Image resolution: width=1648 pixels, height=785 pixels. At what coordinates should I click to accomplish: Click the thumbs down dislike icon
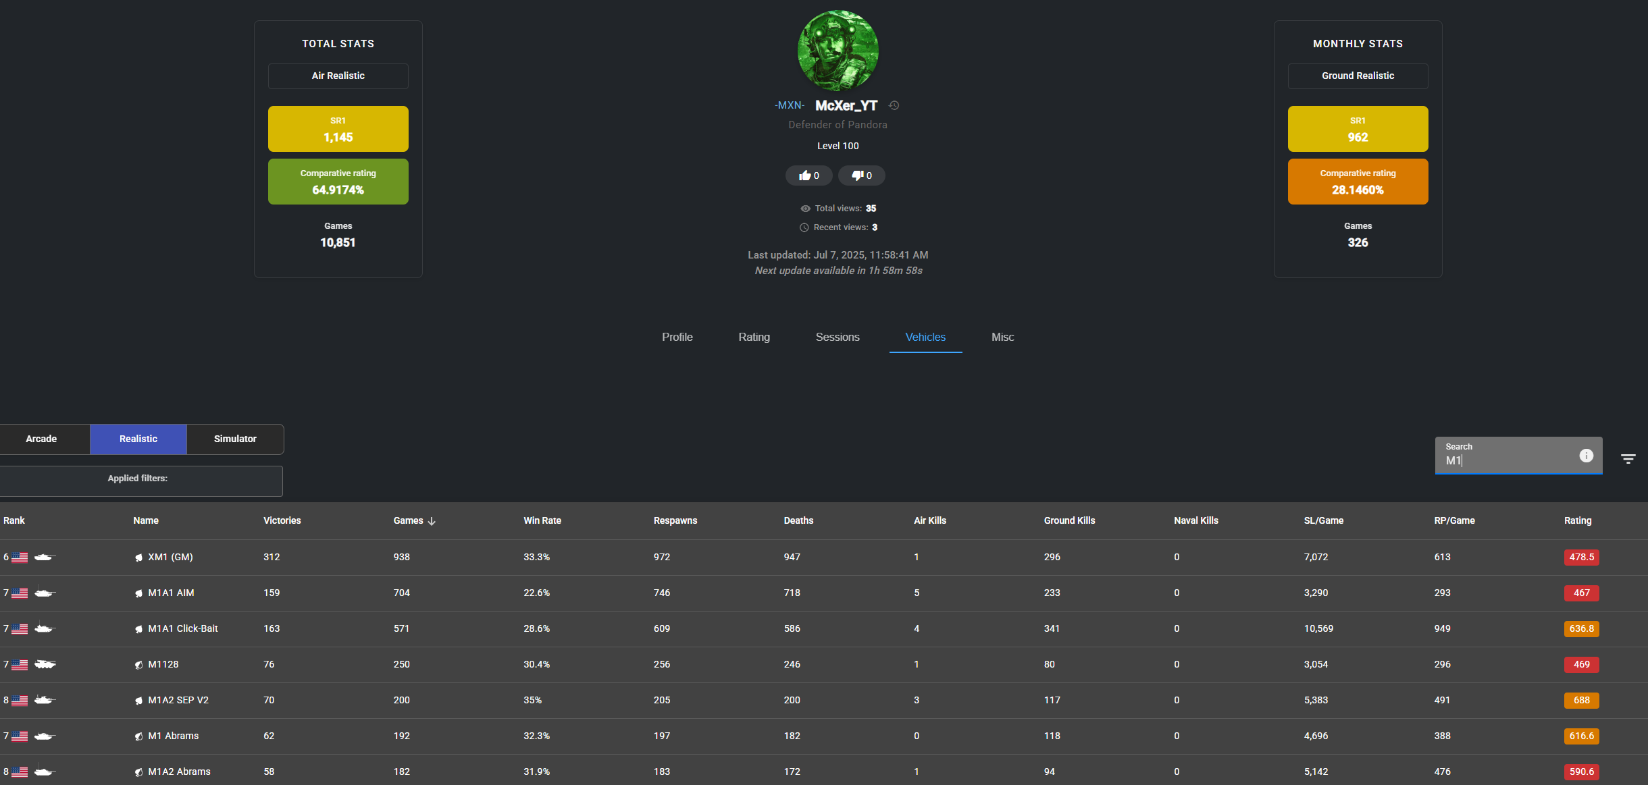click(857, 175)
